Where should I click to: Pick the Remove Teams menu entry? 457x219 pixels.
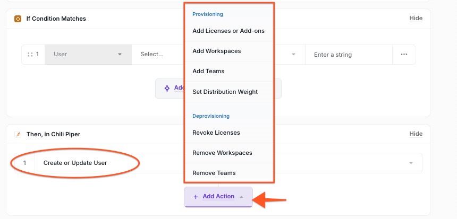point(214,173)
